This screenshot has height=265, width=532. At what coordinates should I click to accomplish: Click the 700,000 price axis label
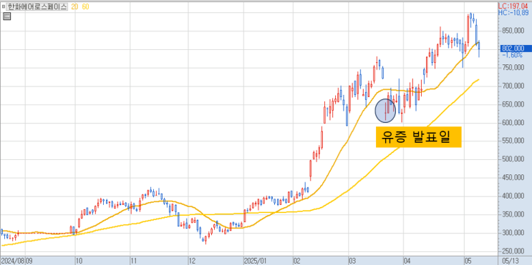513,86
